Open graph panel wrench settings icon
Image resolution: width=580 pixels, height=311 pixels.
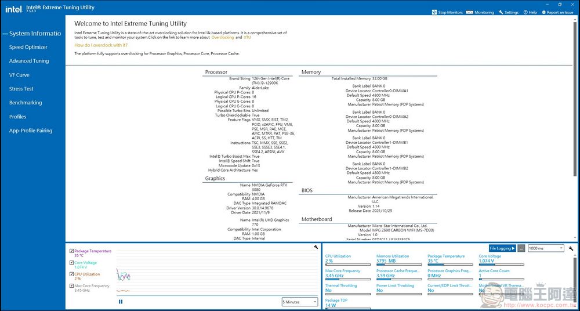316,248
